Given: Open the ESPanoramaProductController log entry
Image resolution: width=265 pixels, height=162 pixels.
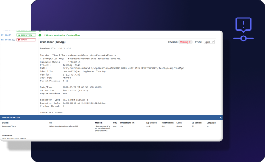Looking at the screenshot, I should (x=62, y=35).
